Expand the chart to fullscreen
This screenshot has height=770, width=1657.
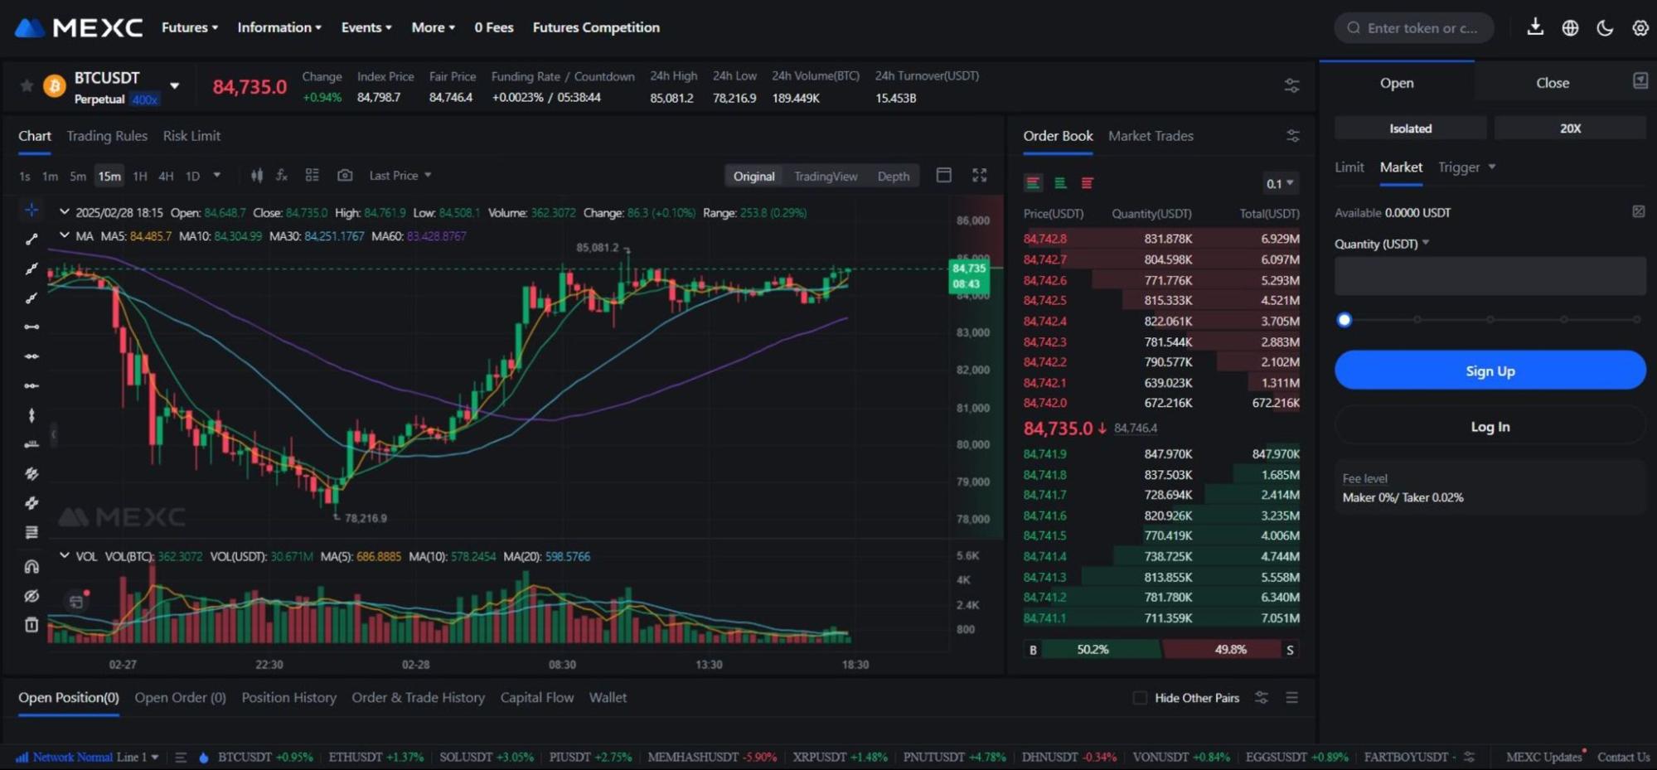pos(980,175)
